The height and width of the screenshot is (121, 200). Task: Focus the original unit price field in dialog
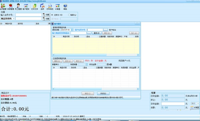pyautogui.click(x=65, y=64)
